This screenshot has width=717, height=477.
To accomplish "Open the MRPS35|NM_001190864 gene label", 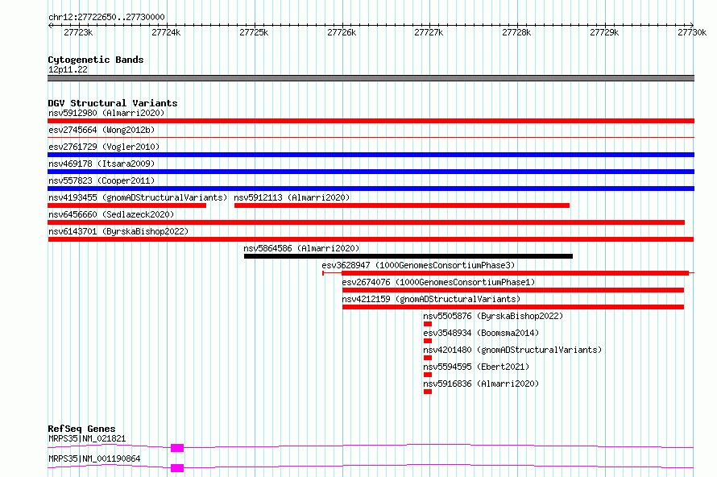I will tap(94, 458).
